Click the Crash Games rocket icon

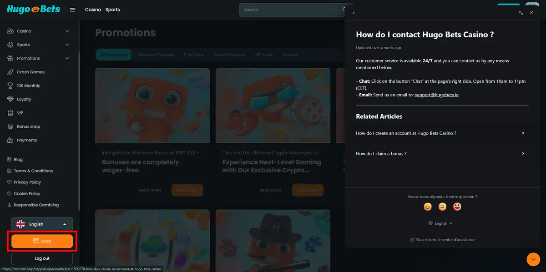point(10,72)
